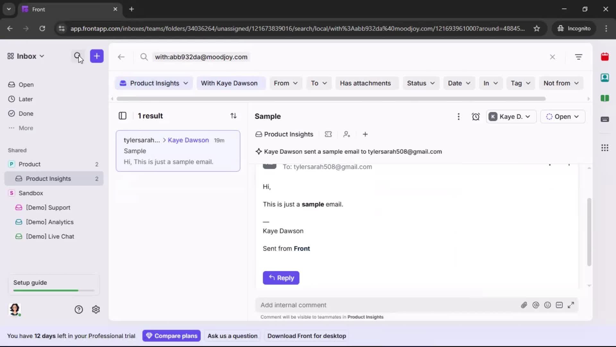This screenshot has height=347, width=616.
Task: Open the emoji picker in the comment bar
Action: pyautogui.click(x=548, y=305)
